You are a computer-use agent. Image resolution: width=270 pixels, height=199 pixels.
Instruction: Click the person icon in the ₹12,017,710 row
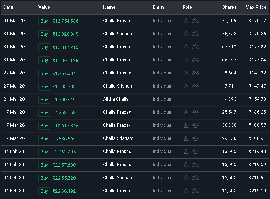coord(186,47)
